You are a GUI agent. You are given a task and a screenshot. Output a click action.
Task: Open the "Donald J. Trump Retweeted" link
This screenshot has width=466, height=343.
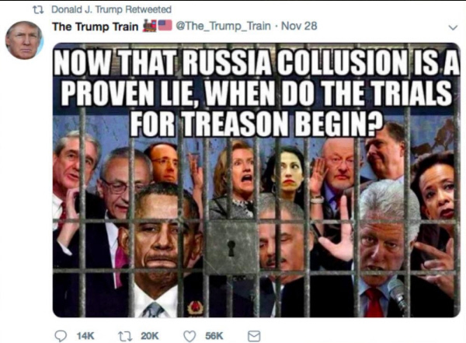pyautogui.click(x=111, y=9)
